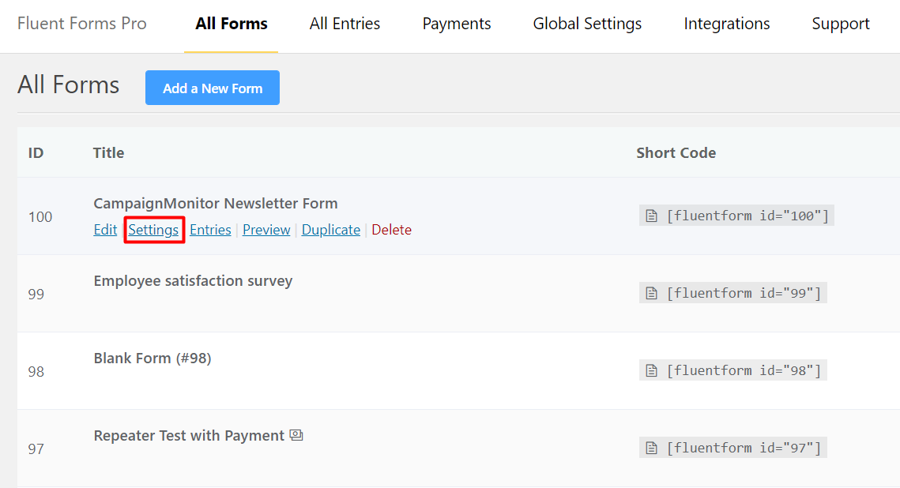Viewport: 900px width, 488px height.
Task: Copy shortcode icon for form 98
Action: point(652,371)
